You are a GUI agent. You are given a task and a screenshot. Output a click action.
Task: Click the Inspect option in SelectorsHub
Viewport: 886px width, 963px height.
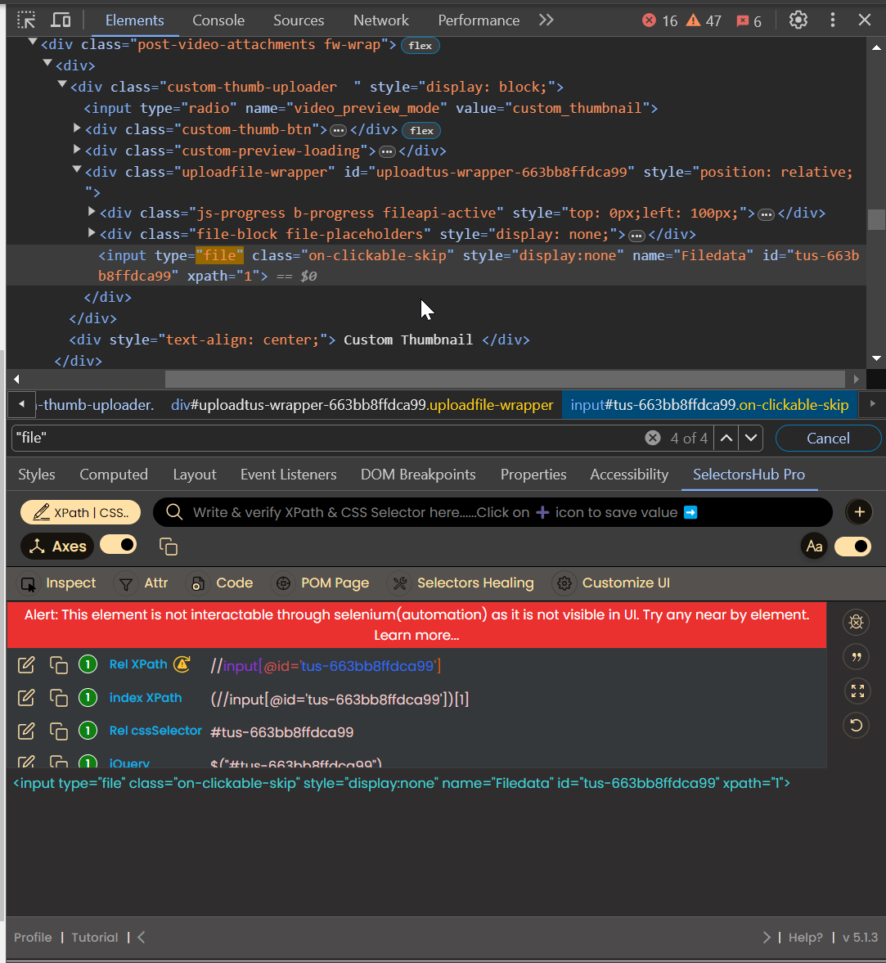click(58, 583)
